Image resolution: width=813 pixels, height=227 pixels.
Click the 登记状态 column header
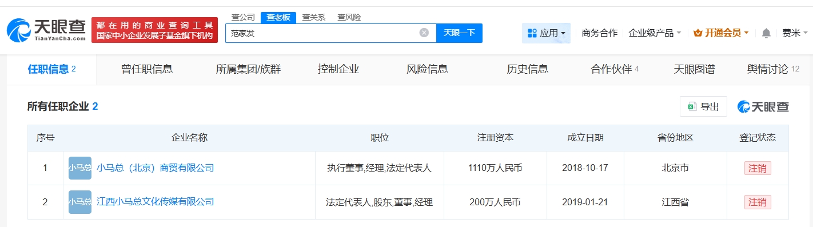[758, 138]
